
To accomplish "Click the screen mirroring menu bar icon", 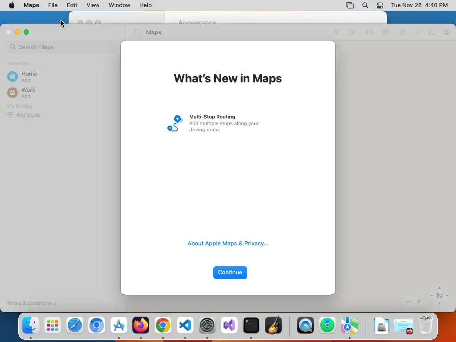I will 350,5.
